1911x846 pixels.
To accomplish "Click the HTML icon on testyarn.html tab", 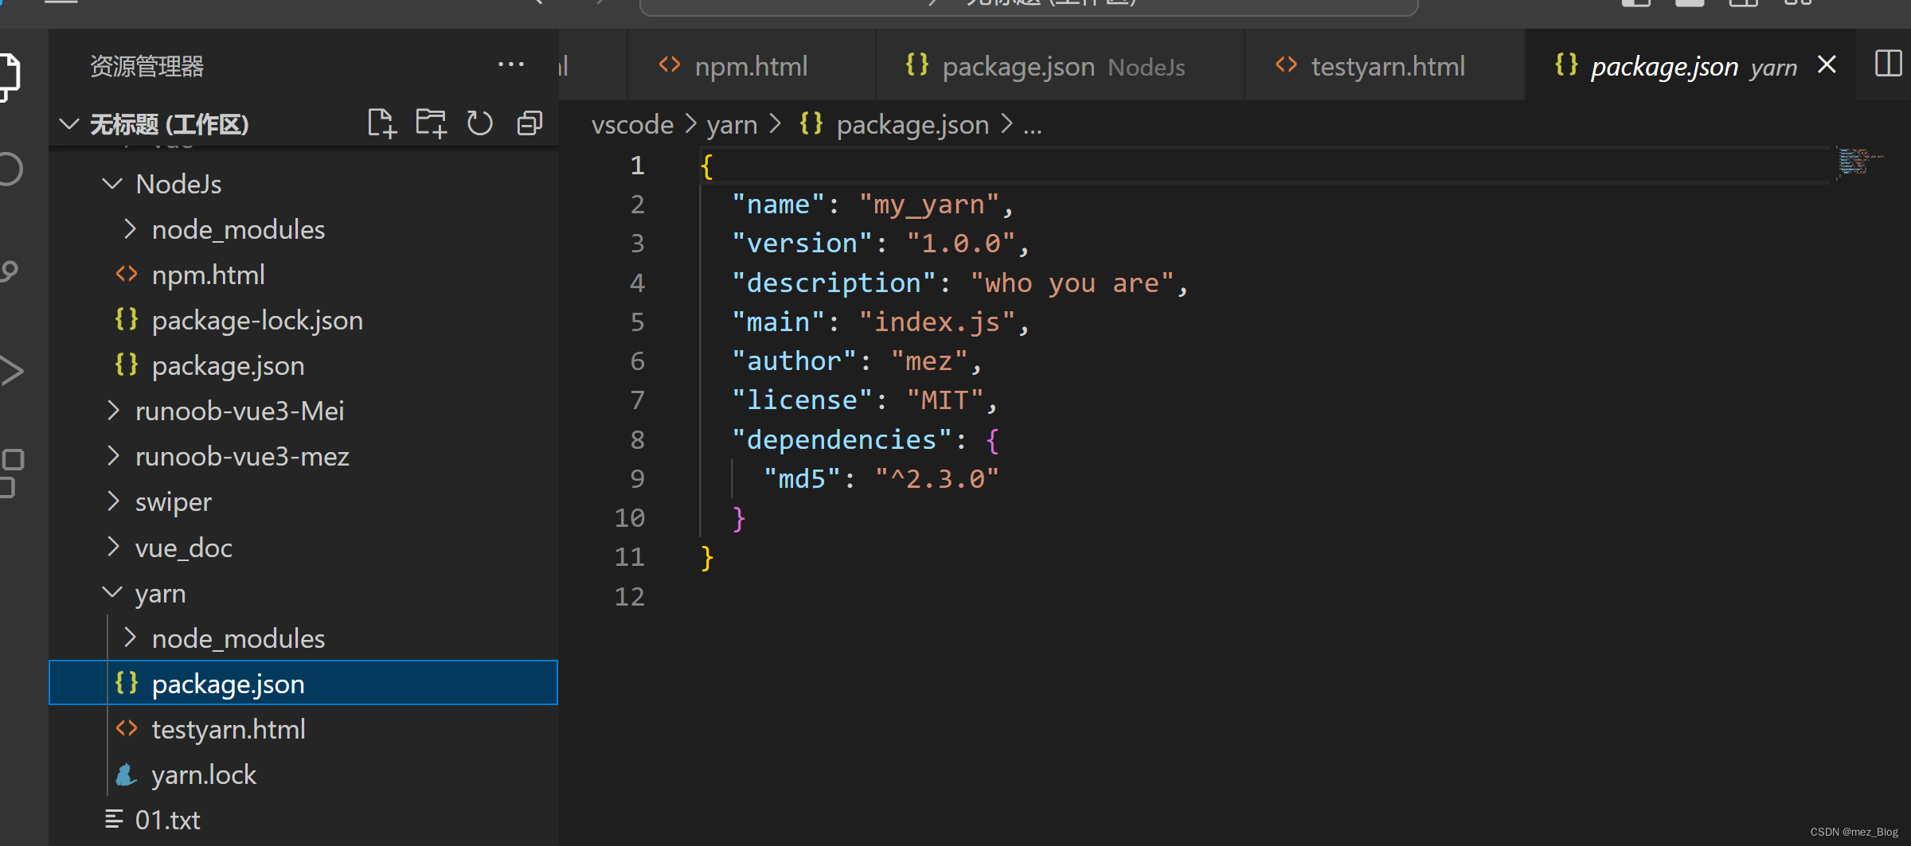I will click(x=1286, y=65).
